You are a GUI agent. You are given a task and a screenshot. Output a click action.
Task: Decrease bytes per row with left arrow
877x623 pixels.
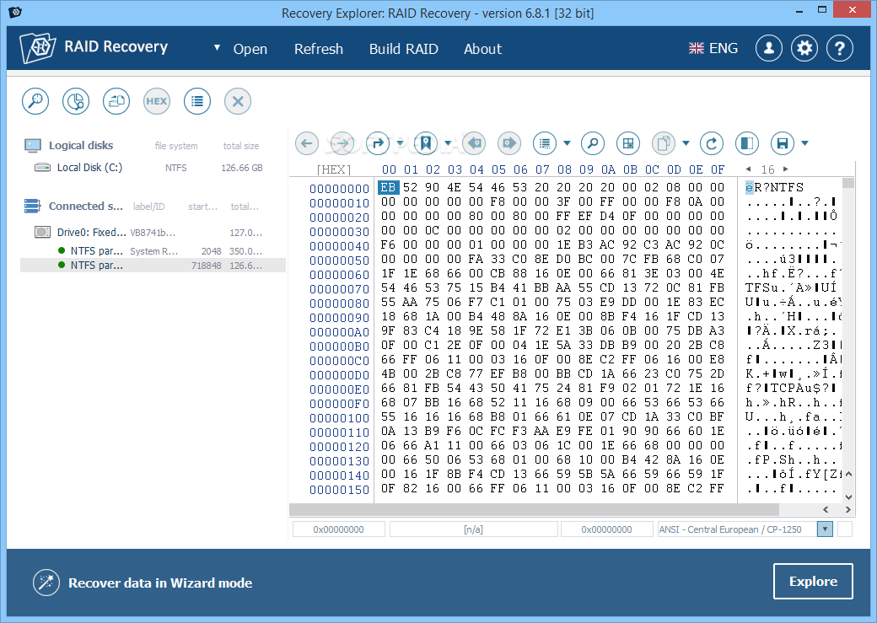coord(748,169)
